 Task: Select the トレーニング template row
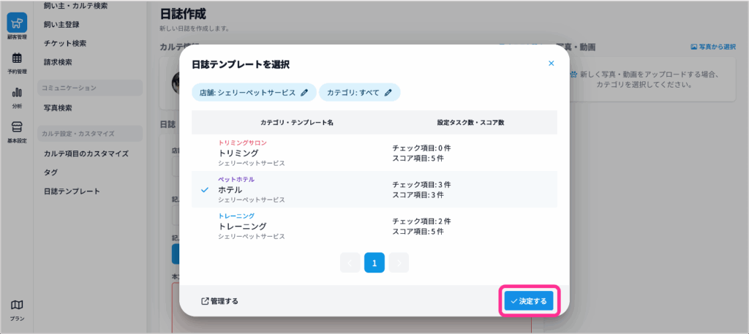pos(374,226)
